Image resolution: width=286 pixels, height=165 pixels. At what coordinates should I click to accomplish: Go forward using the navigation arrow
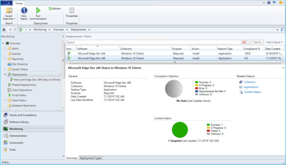click(10, 29)
